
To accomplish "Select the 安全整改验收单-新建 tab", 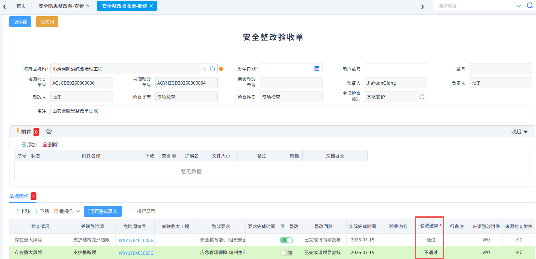I will 125,6.
